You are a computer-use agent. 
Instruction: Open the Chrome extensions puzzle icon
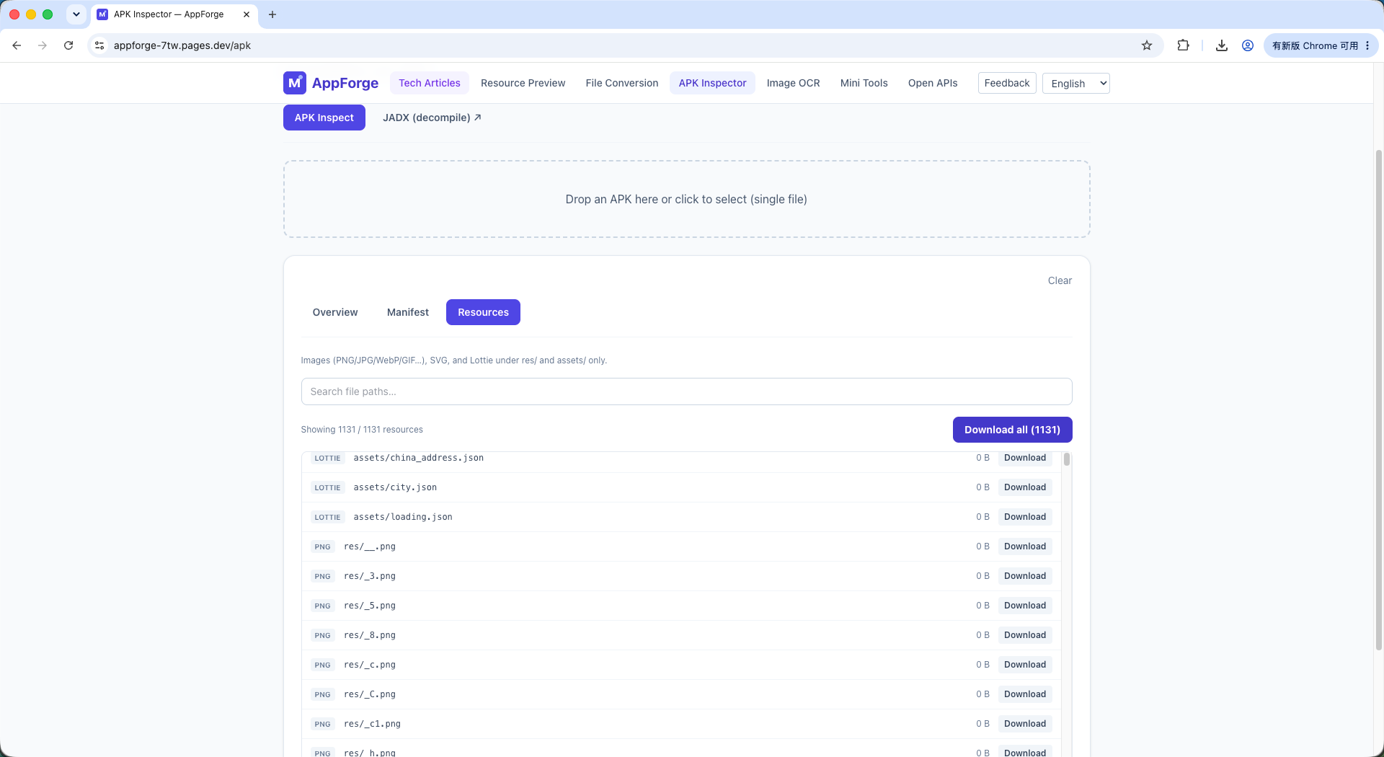(1183, 45)
